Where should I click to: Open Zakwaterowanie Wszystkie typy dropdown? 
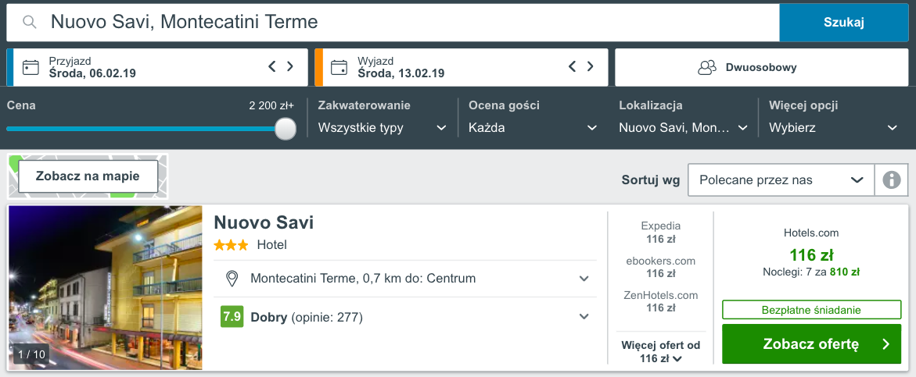tap(382, 127)
